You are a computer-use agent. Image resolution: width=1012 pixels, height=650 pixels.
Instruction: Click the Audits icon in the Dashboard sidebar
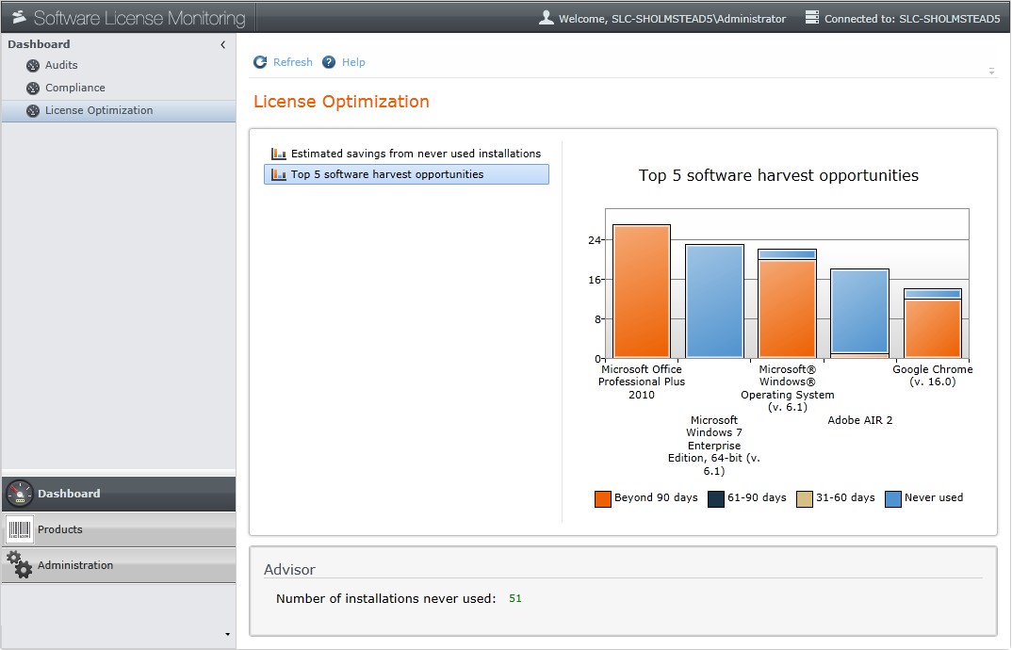33,65
